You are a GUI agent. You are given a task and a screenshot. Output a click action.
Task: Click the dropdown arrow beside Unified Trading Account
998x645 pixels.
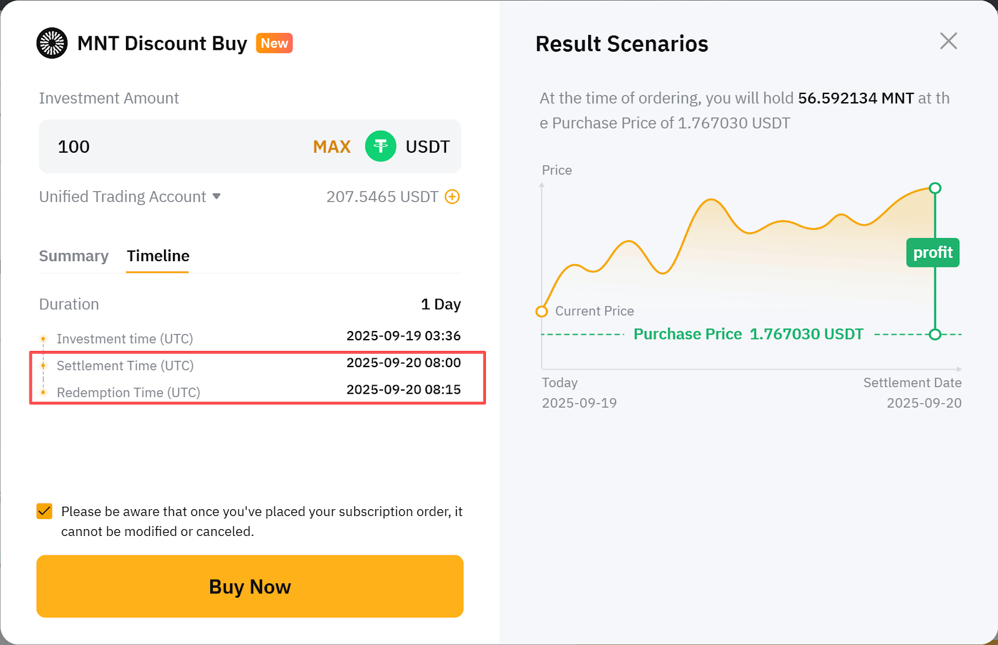point(216,196)
